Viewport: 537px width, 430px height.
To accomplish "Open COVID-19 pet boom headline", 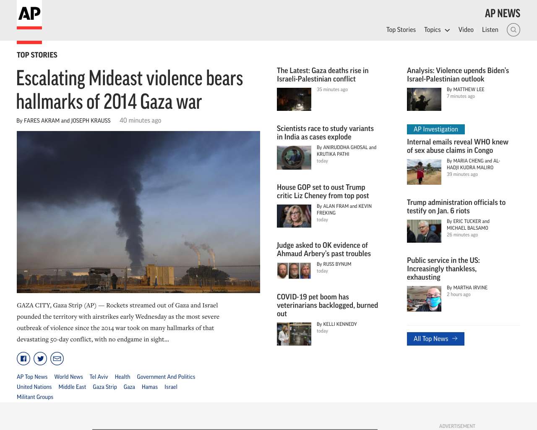I will click(x=327, y=305).
